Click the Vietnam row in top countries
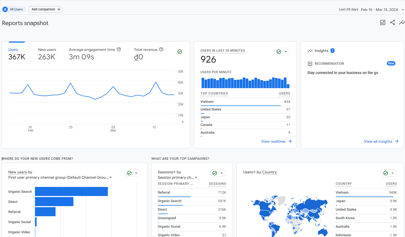 245,102
